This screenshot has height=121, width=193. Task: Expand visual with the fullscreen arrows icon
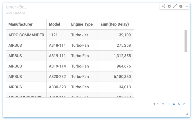coord(175,6)
